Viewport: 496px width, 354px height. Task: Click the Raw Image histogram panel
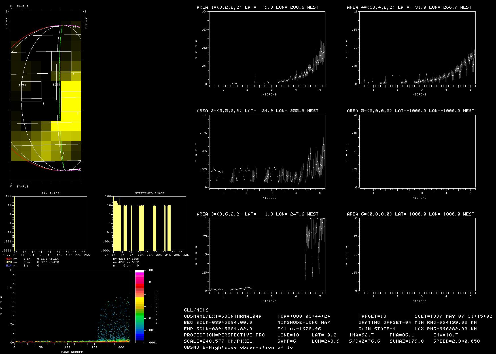tap(50, 223)
